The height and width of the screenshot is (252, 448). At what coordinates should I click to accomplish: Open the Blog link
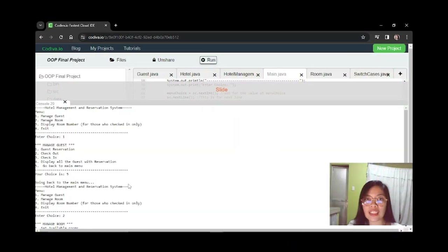pos(76,48)
